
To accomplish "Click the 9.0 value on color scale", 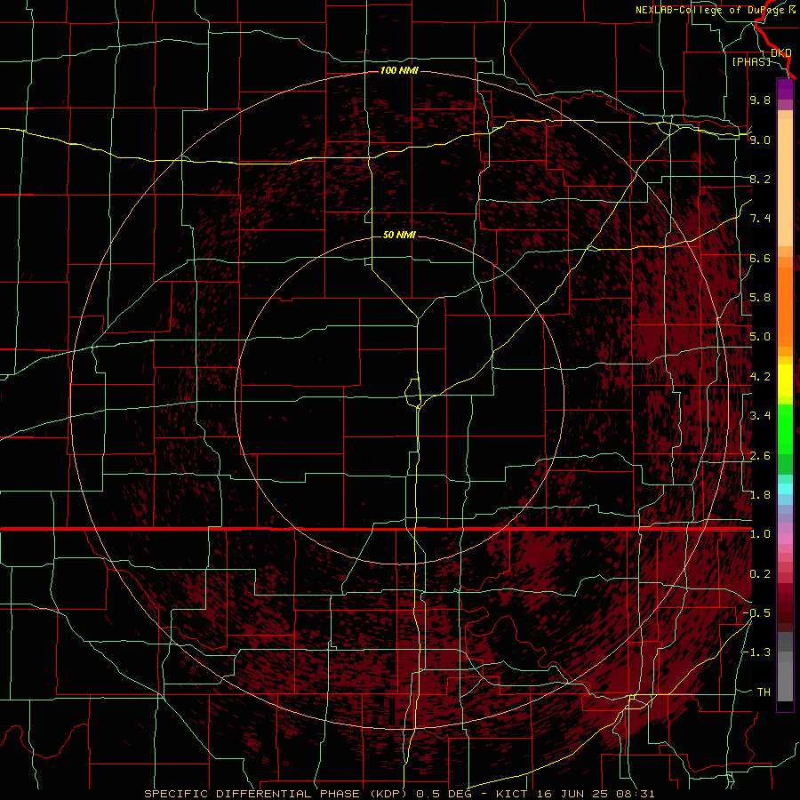I will 760,140.
